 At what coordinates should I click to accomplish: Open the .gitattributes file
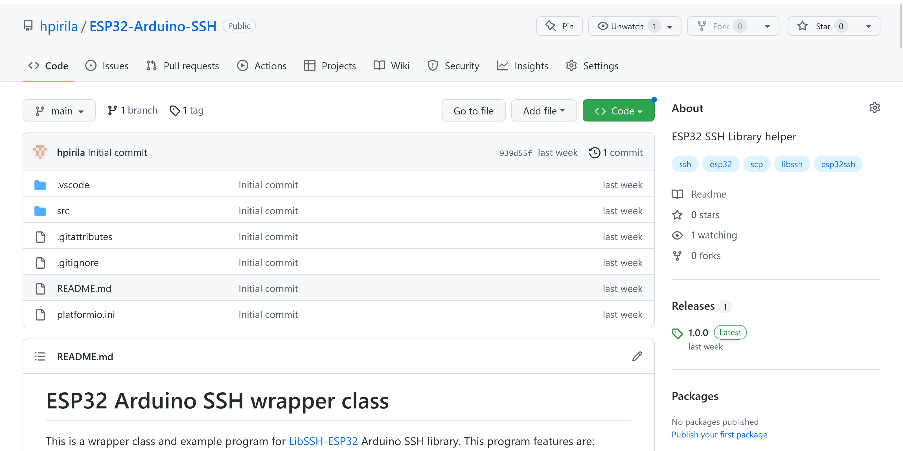point(84,237)
